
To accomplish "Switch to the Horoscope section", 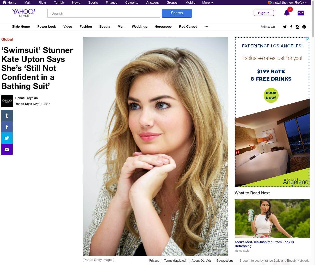I will click(163, 27).
